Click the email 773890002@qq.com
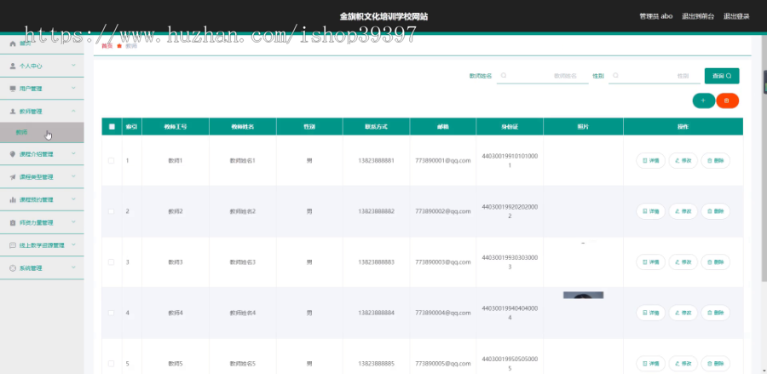767x374 pixels. tap(442, 211)
